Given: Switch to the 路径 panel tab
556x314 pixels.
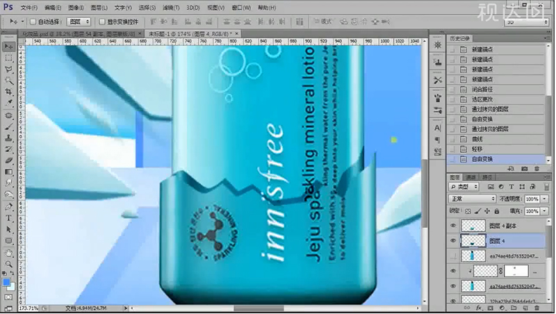Looking at the screenshot, I should pos(487,177).
